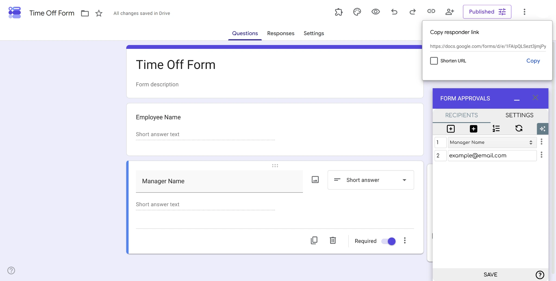Close the Form Approvals panel
This screenshot has height=281, width=556.
535,98
